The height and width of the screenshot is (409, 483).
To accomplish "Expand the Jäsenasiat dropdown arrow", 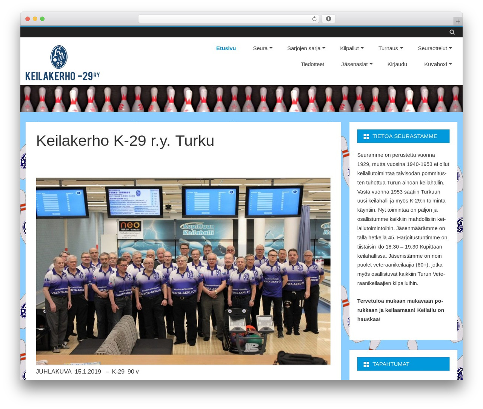I will 371,64.
